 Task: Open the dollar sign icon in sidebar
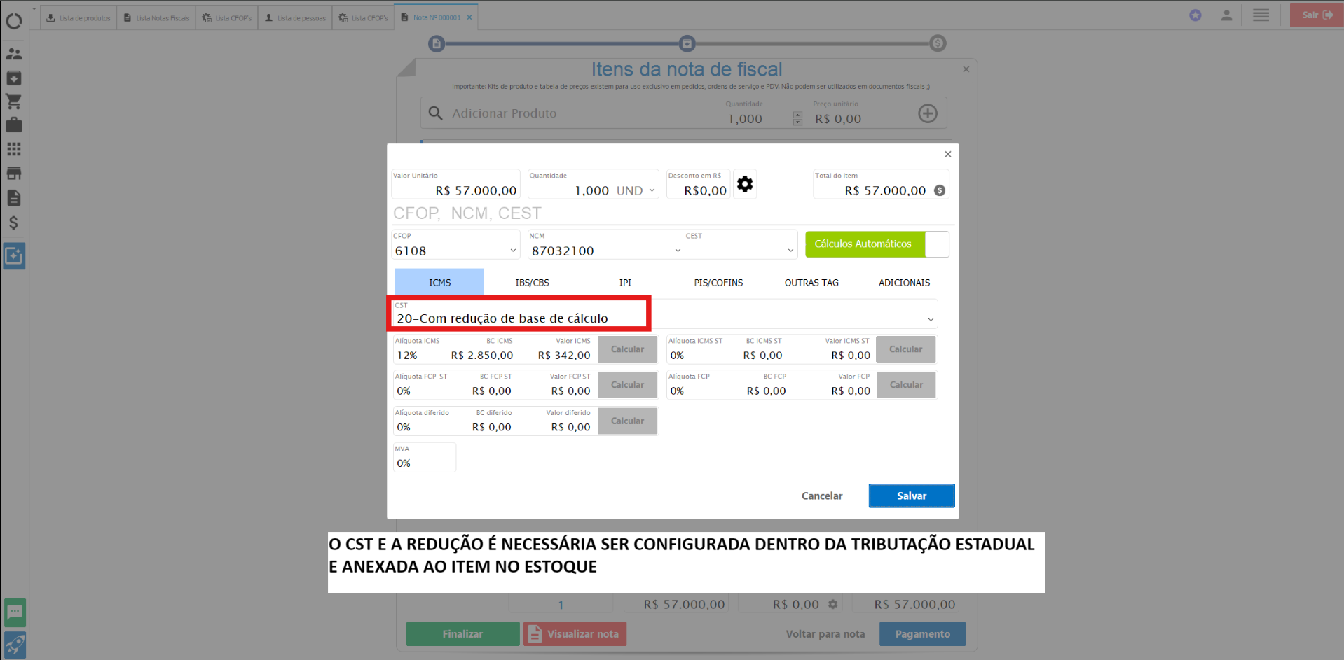click(14, 223)
